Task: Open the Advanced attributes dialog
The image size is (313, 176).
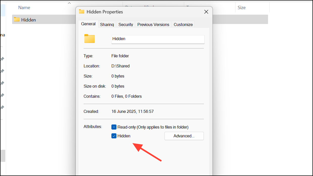Action: click(x=184, y=136)
